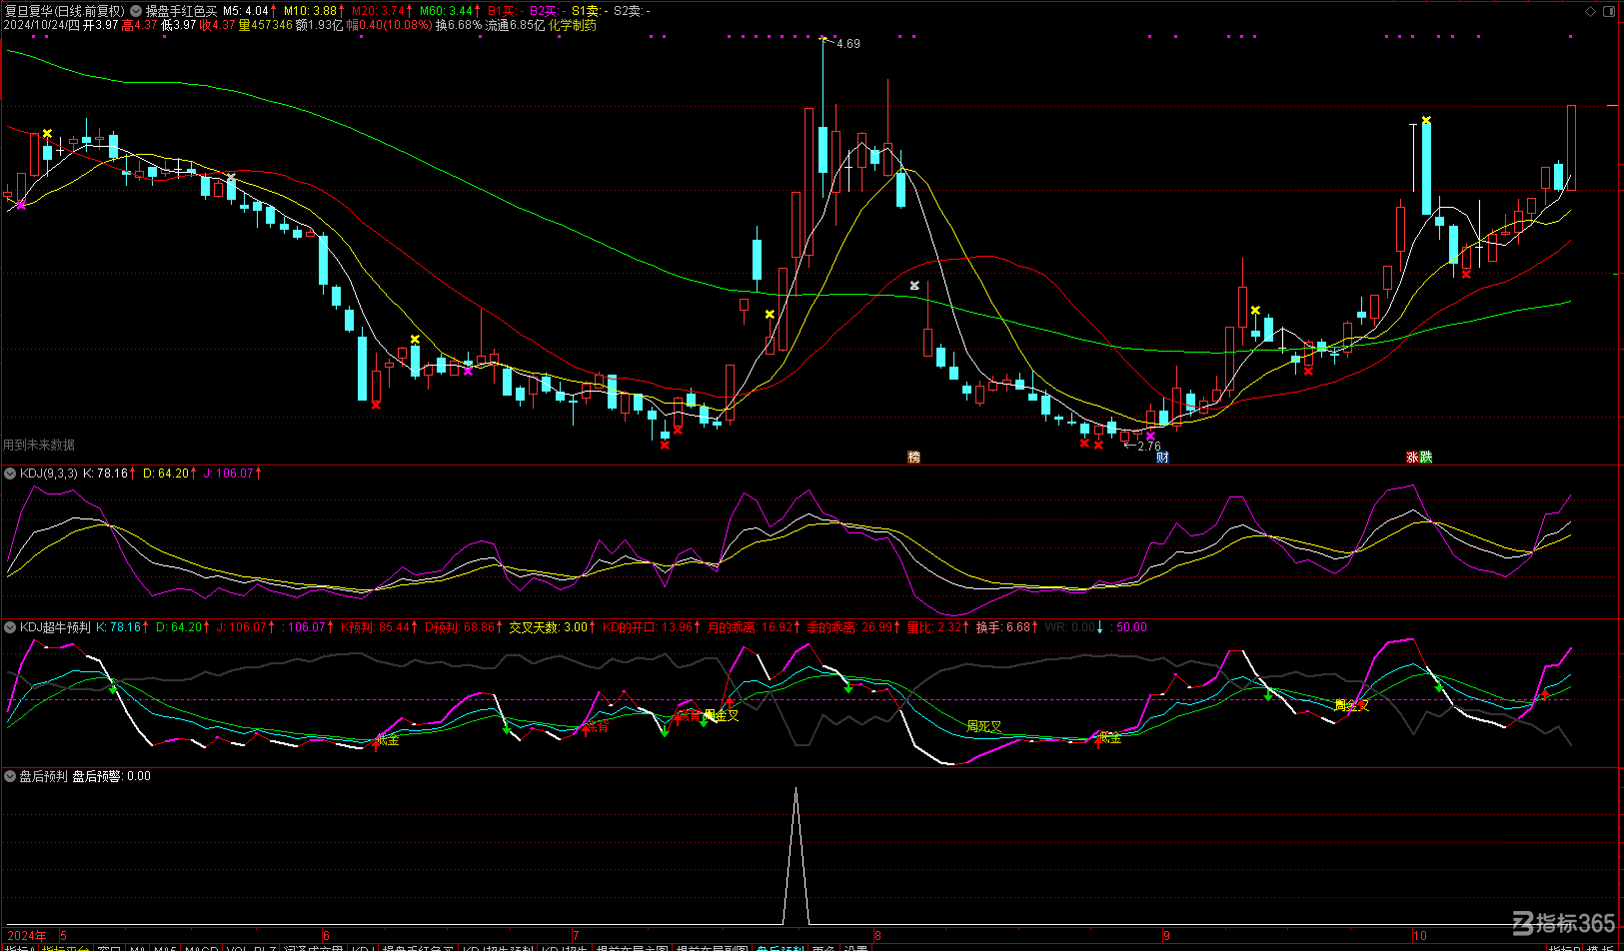Click the D预判: 68.86 value
The height and width of the screenshot is (951, 1624).
click(460, 627)
